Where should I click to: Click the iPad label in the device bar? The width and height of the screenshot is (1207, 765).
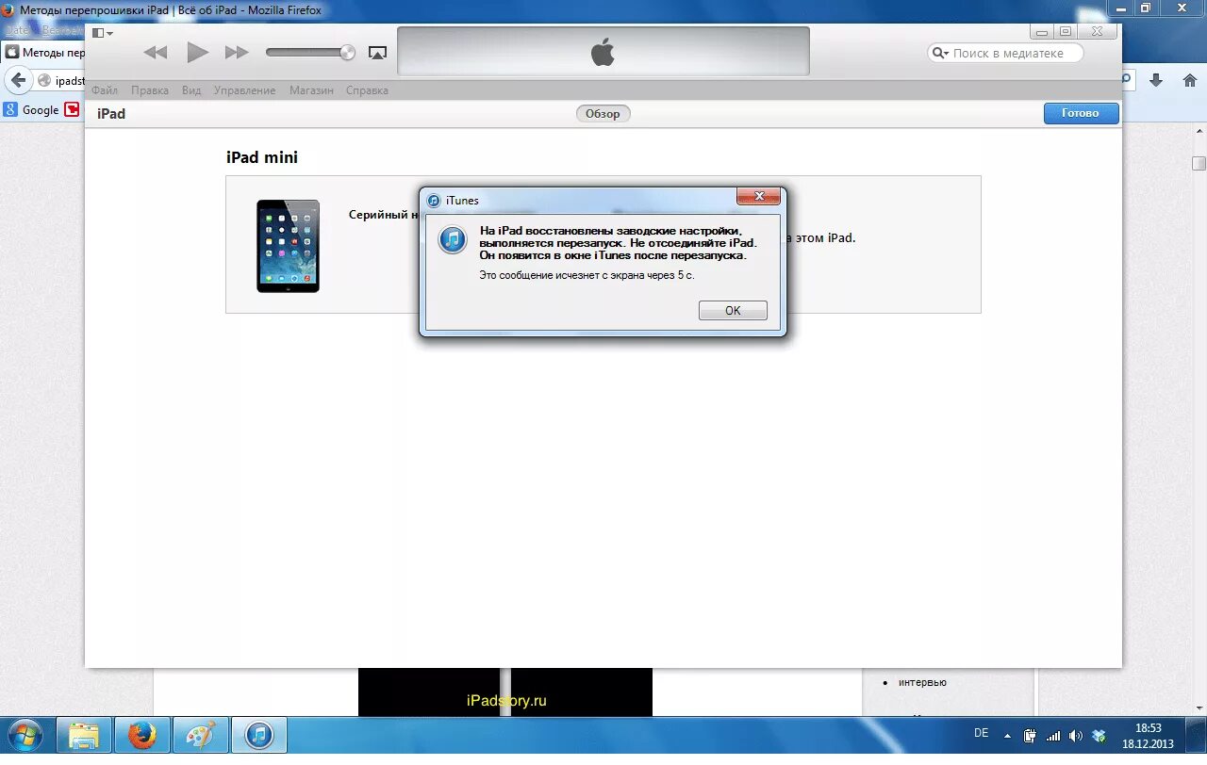[x=111, y=113]
